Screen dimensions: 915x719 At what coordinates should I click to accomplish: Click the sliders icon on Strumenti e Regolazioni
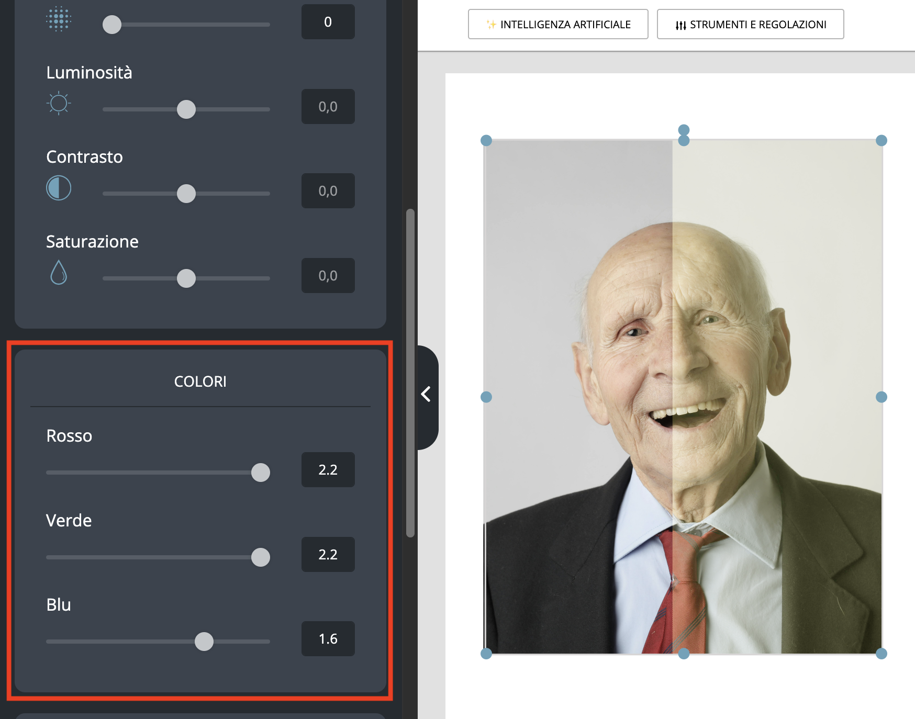(680, 24)
